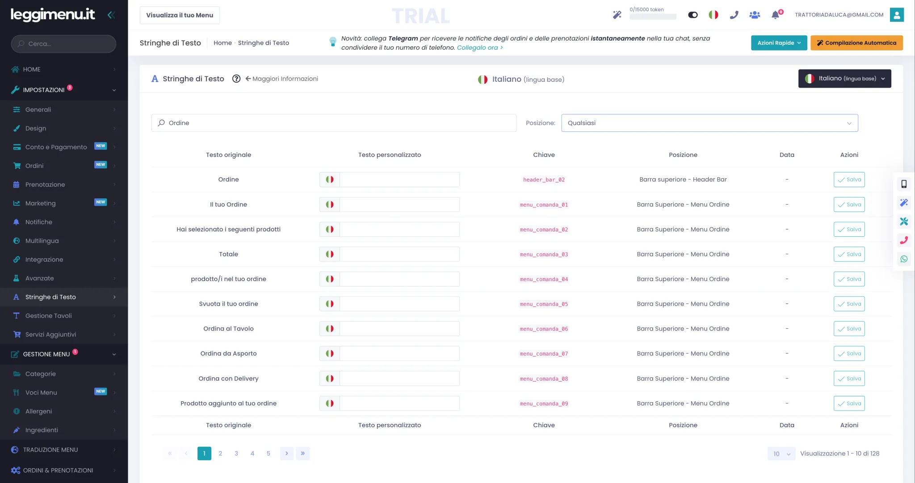Image resolution: width=915 pixels, height=483 pixels.
Task: Click the tools wrench icon on right panel
Action: 904,222
